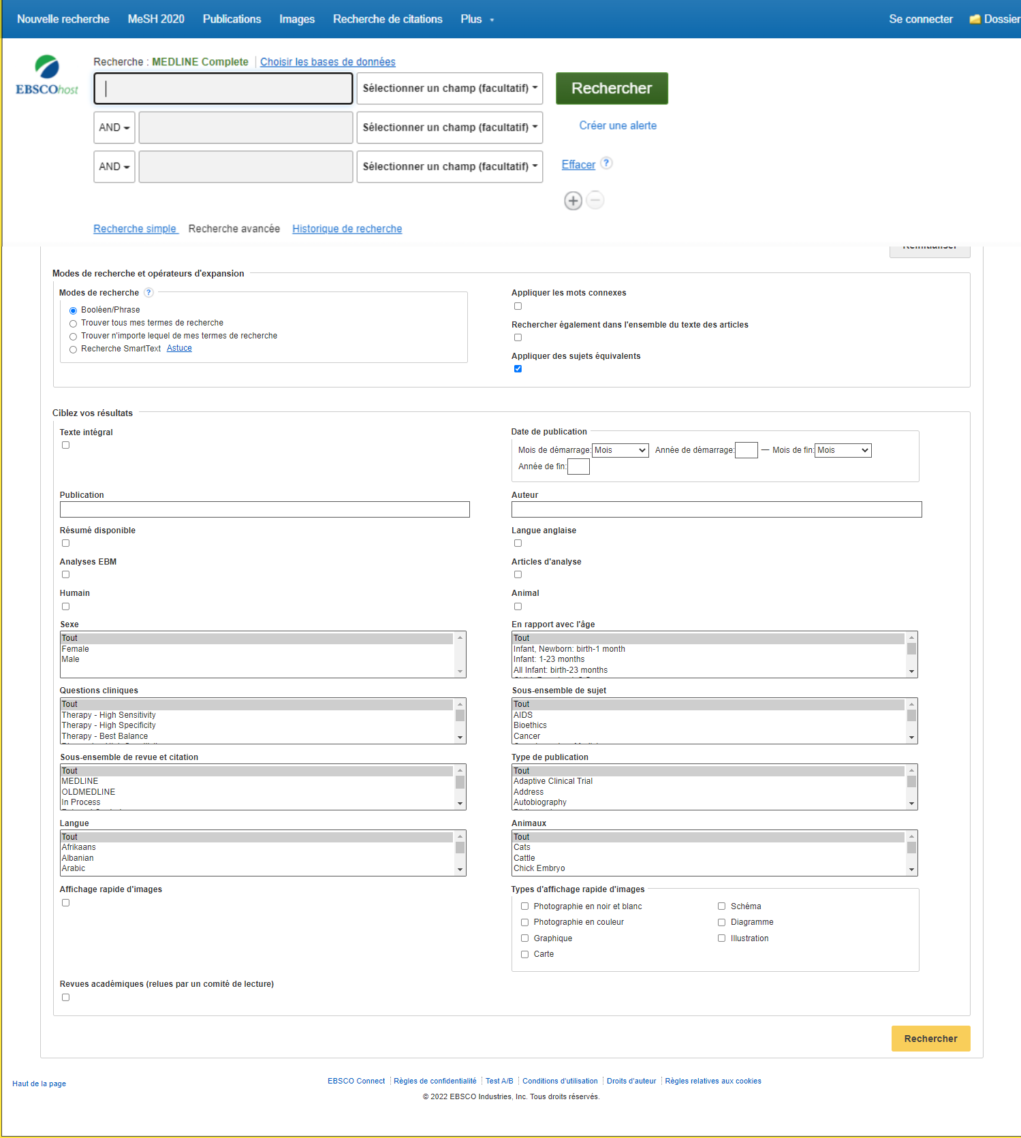Check the Illustration image type
The image size is (1021, 1138).
721,938
